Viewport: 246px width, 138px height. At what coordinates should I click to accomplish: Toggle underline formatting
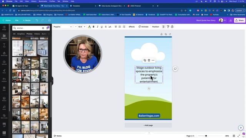[x=101, y=27]
